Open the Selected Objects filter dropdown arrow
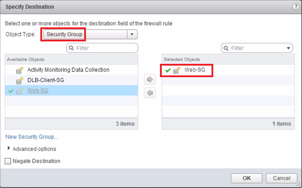 pos(288,48)
